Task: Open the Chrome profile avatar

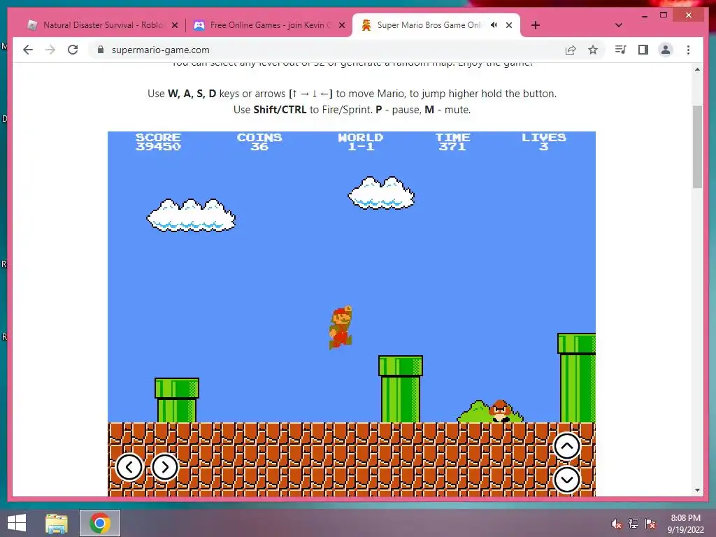Action: pos(666,50)
